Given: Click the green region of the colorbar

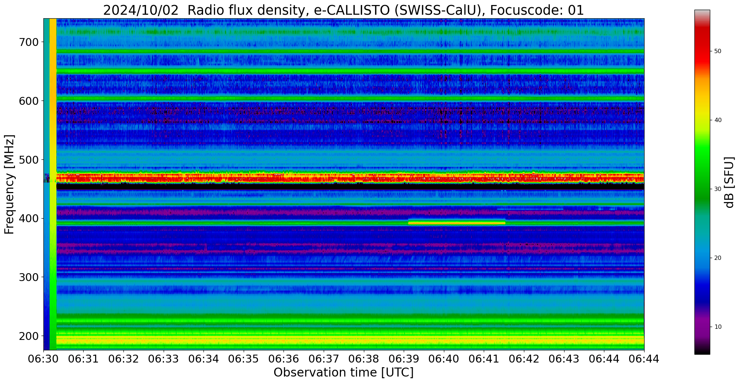Looking at the screenshot, I should 702,169.
